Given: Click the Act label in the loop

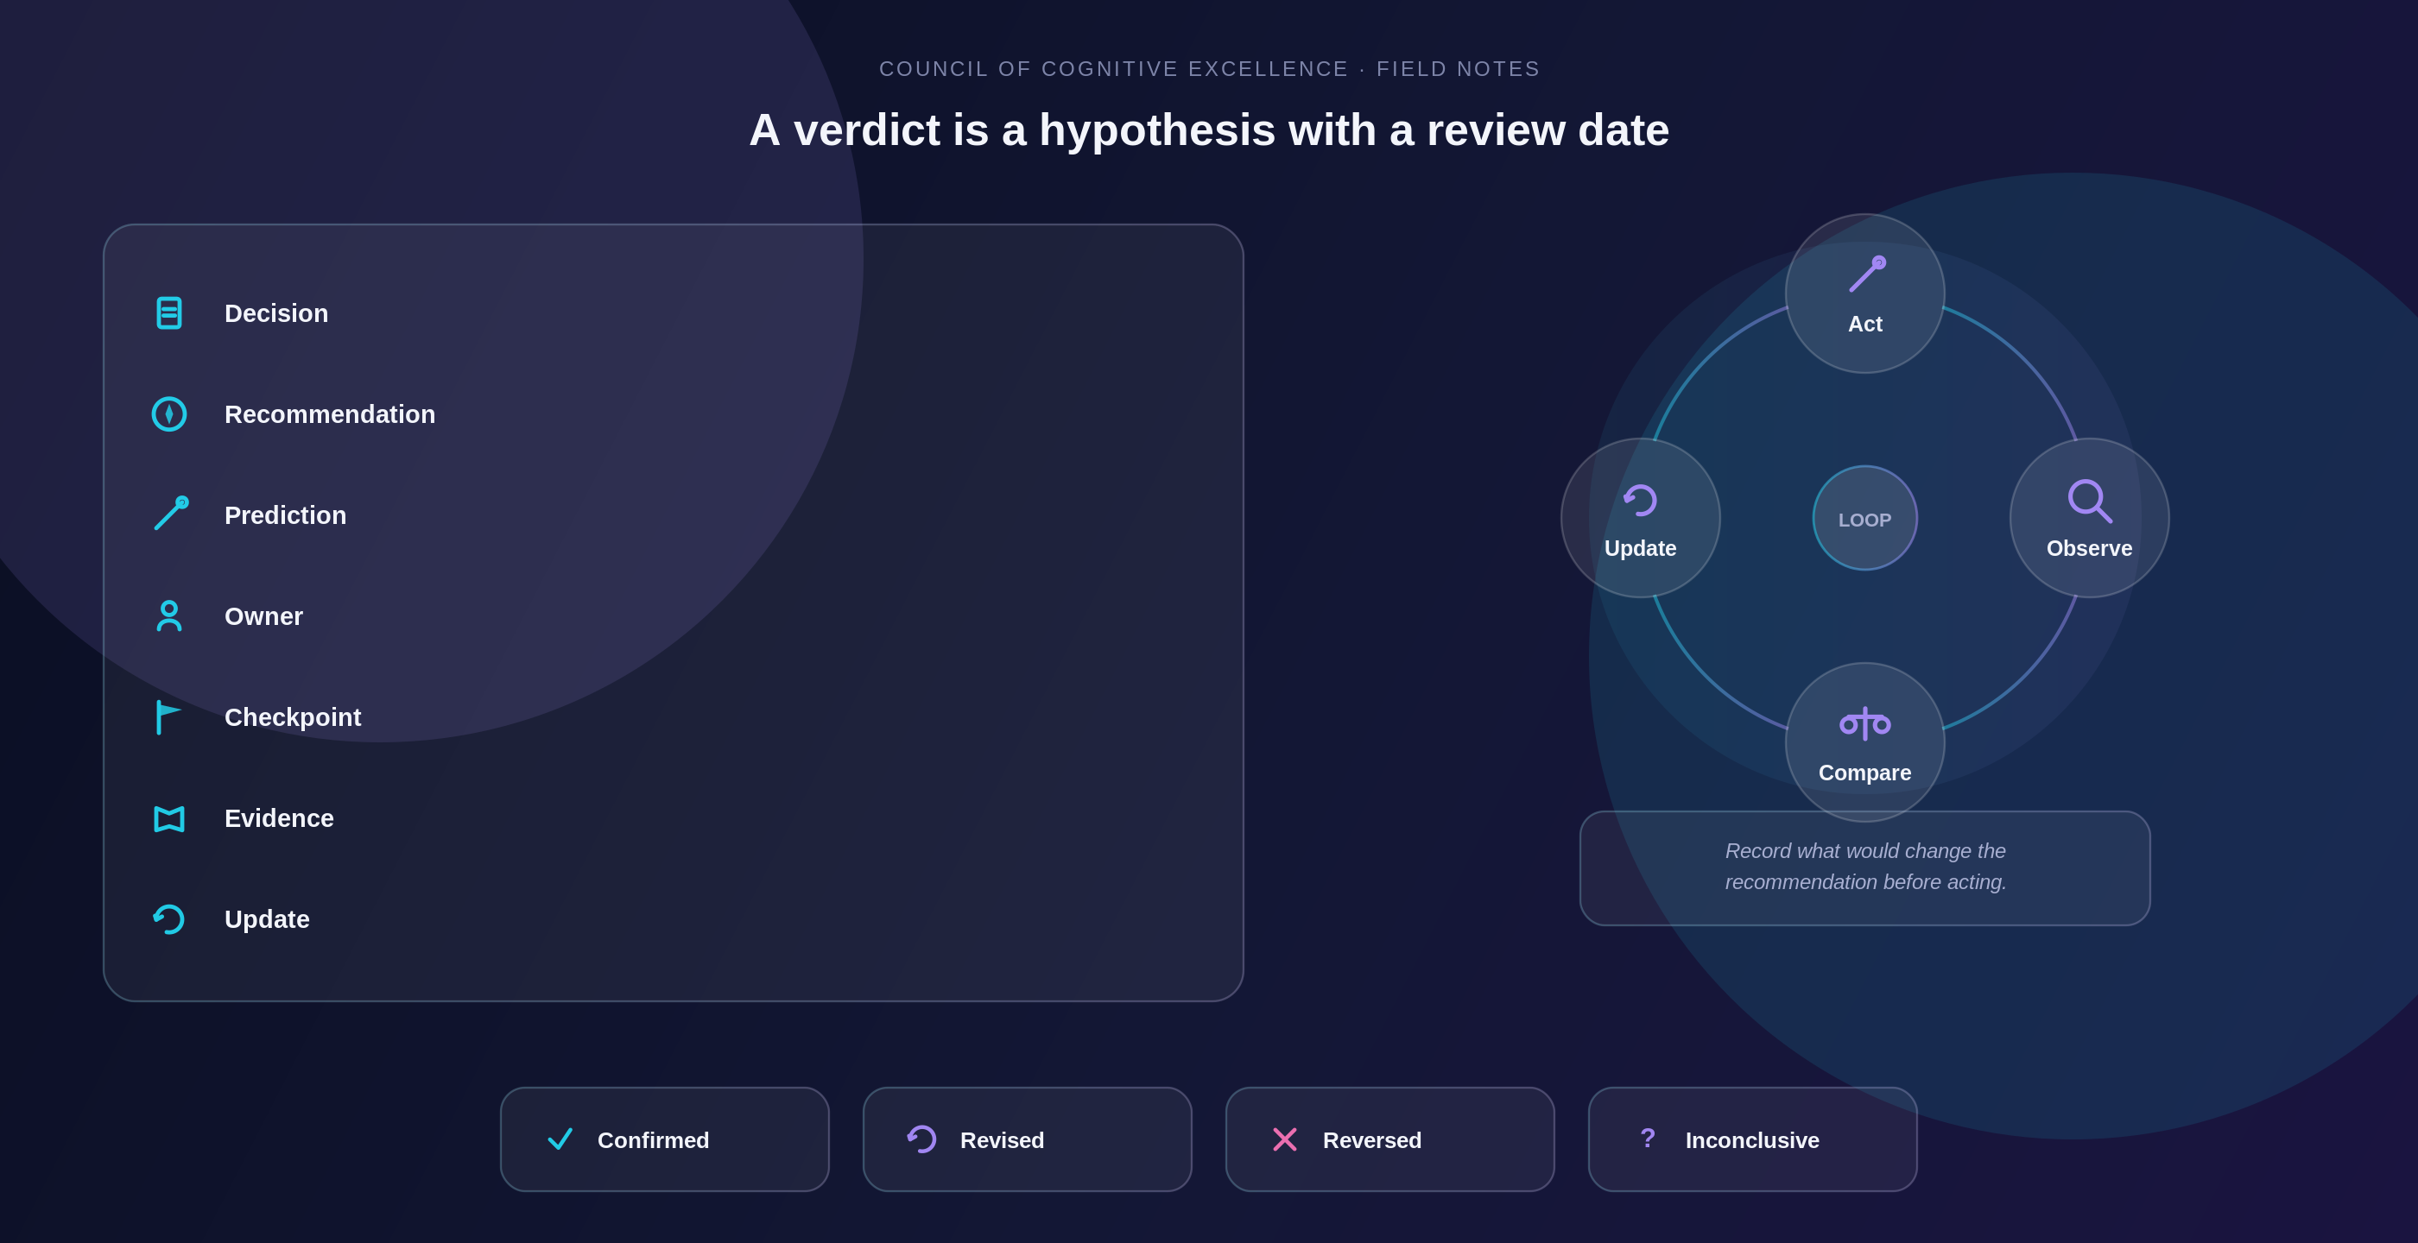Looking at the screenshot, I should 1865,324.
